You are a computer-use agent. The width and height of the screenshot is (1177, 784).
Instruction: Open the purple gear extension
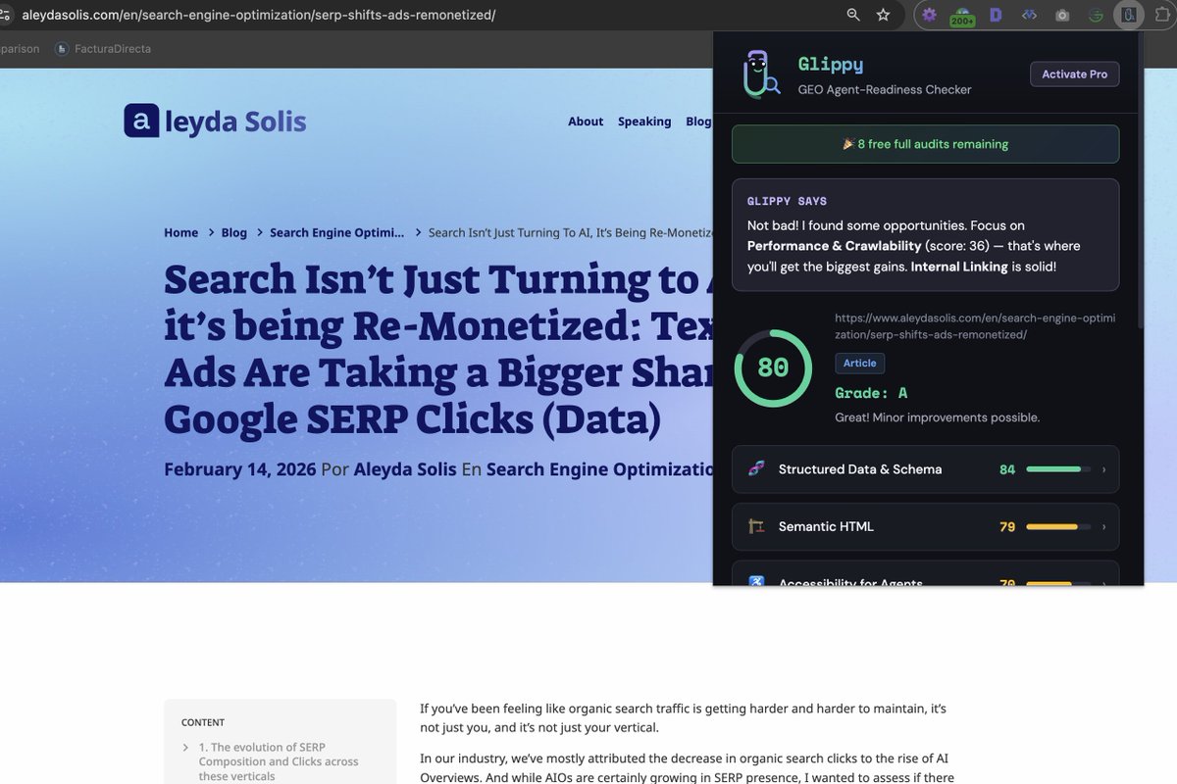[929, 15]
